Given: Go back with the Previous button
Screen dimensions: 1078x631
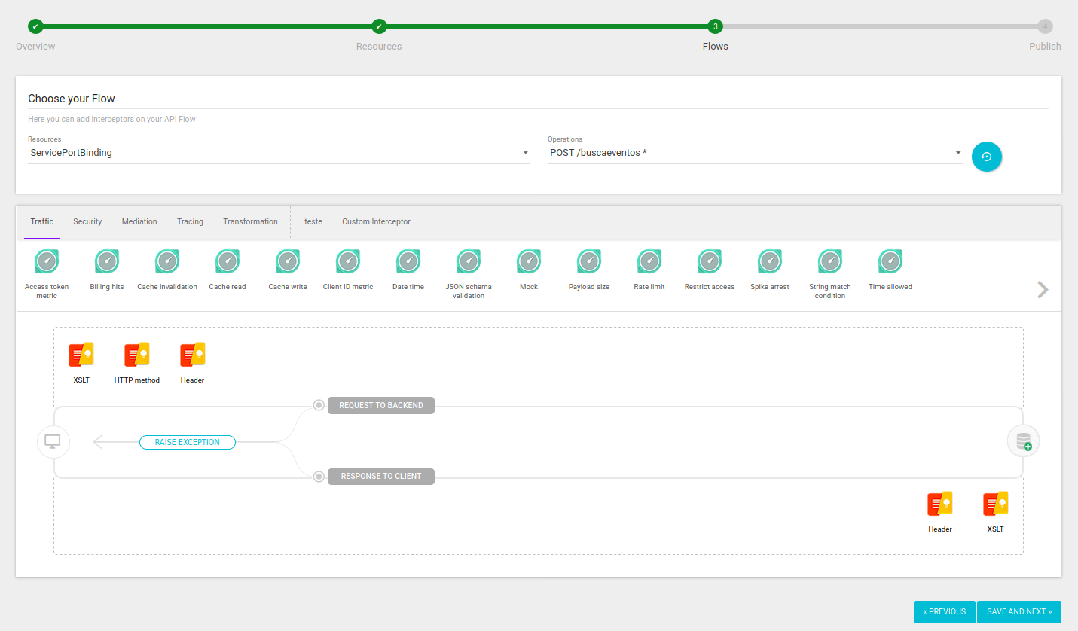Looking at the screenshot, I should click(944, 612).
